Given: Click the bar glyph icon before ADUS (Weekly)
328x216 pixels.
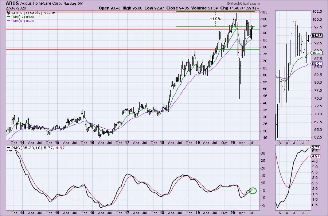Looking at the screenshot, I should [x=9, y=13].
